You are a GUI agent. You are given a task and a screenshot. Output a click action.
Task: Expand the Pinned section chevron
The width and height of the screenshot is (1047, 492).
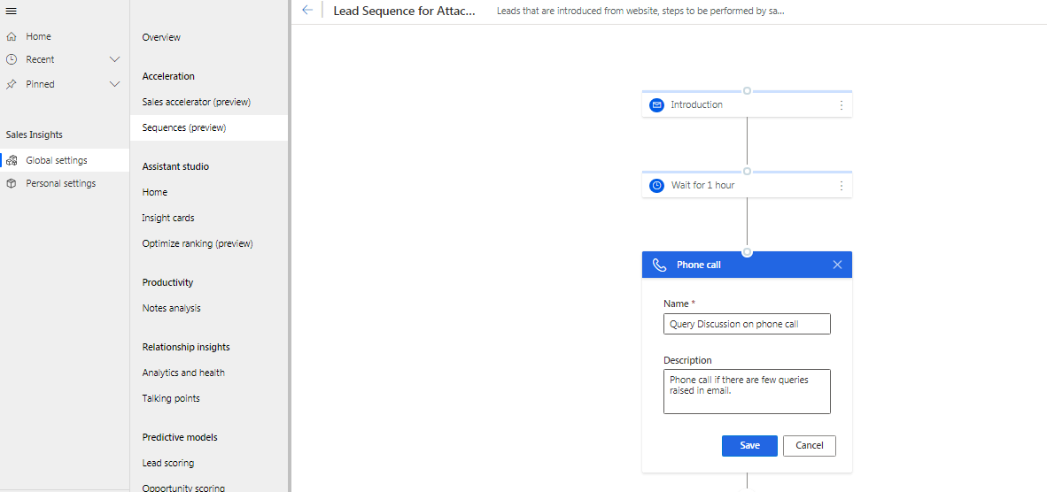(114, 84)
